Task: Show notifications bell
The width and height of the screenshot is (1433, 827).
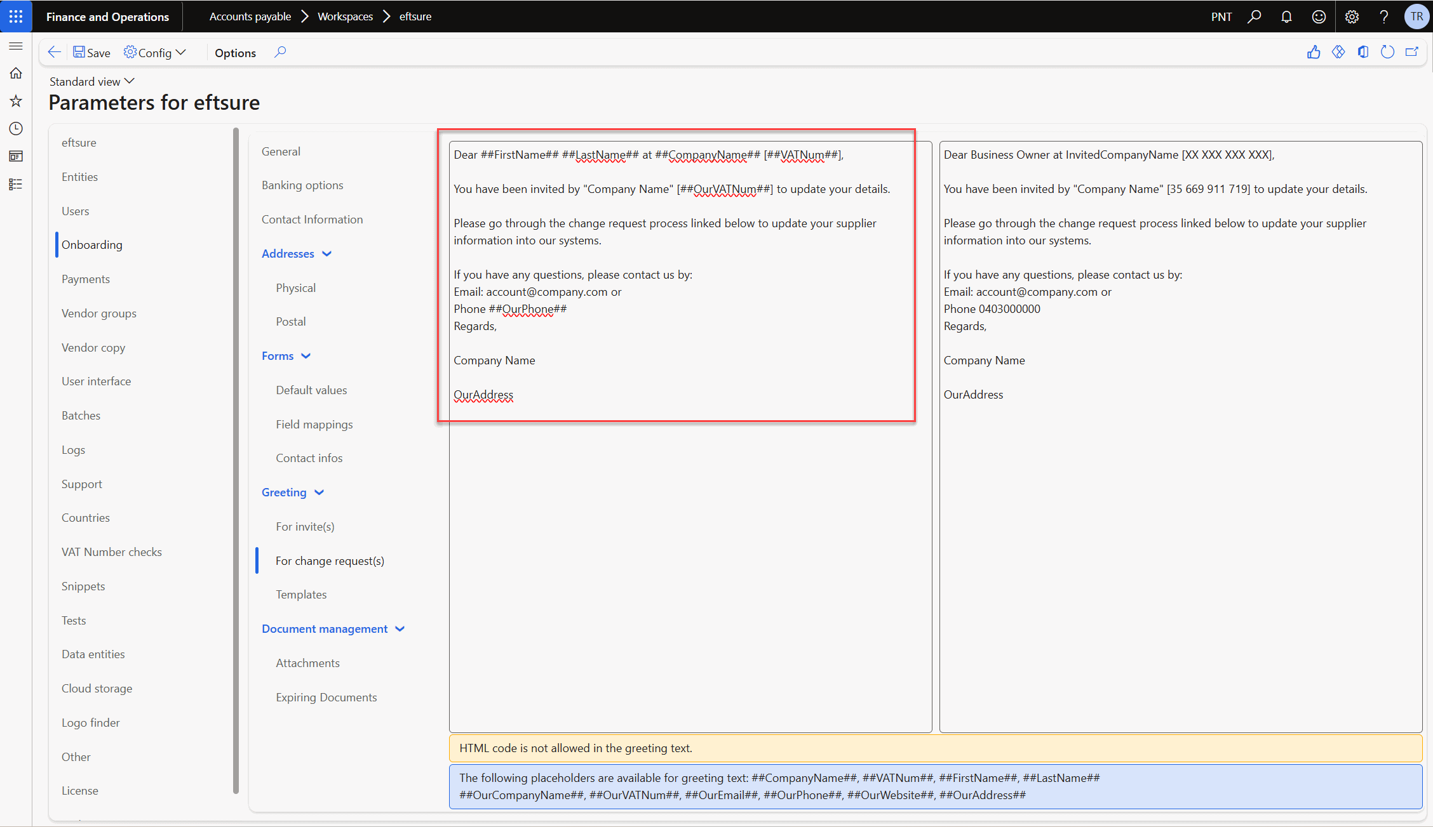Action: 1286,17
